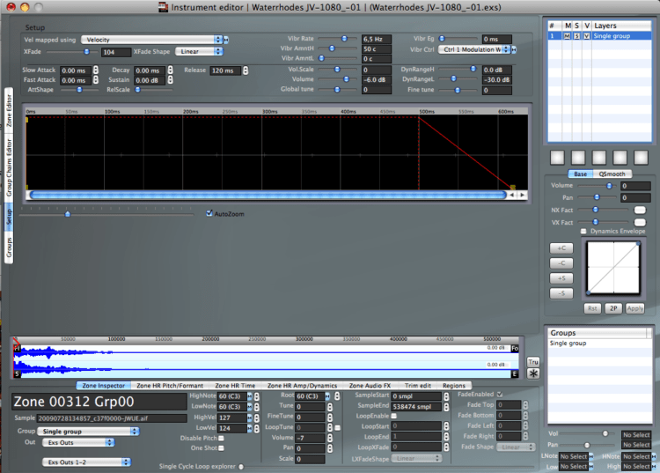Viewport: 660px width, 473px height.
Task: Click the Apply button under curve
Action: [x=634, y=308]
